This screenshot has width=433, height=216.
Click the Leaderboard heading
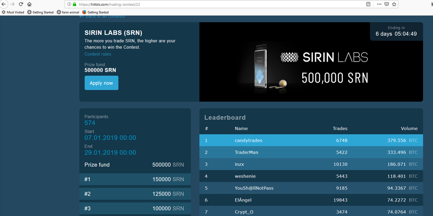(225, 117)
